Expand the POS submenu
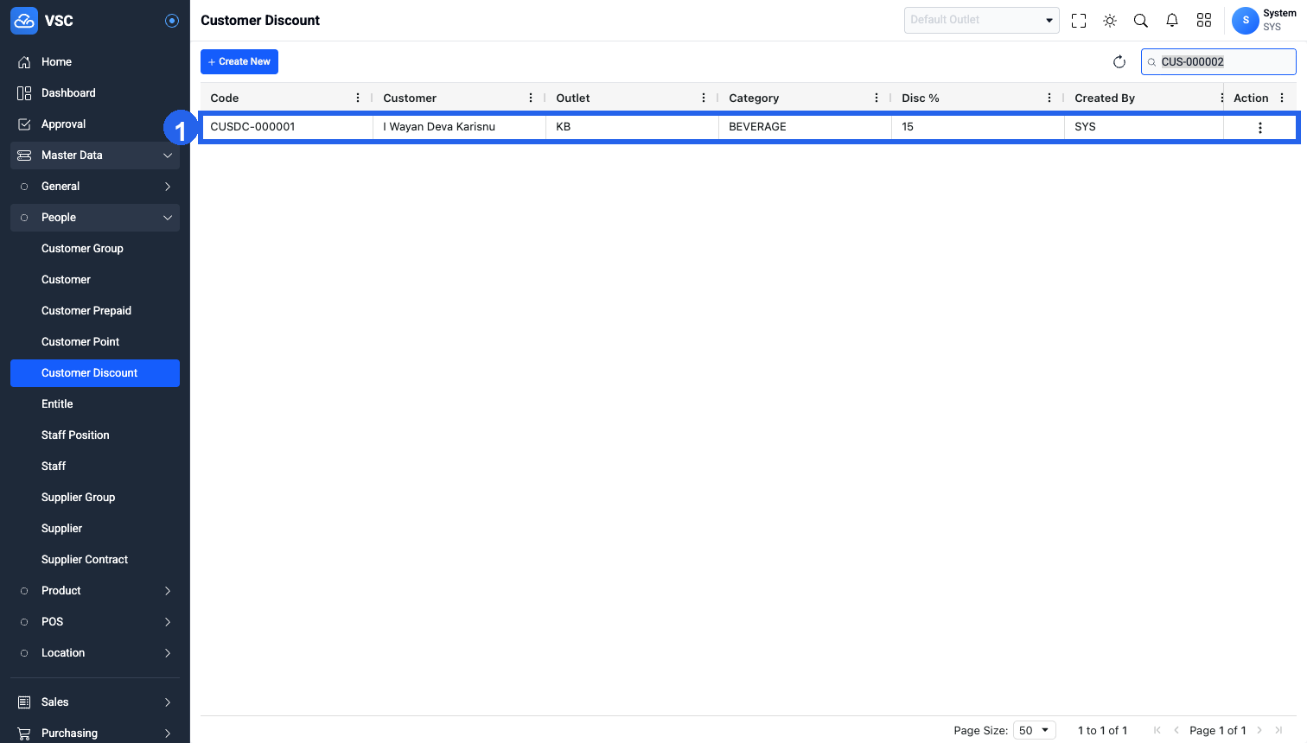Image resolution: width=1307 pixels, height=743 pixels. [95, 622]
